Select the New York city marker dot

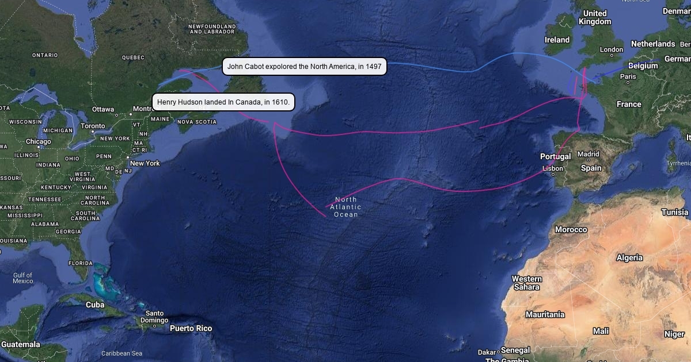point(128,157)
